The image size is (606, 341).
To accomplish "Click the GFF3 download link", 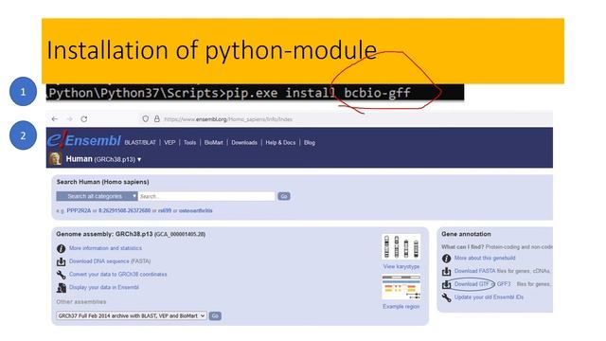I will click(504, 284).
